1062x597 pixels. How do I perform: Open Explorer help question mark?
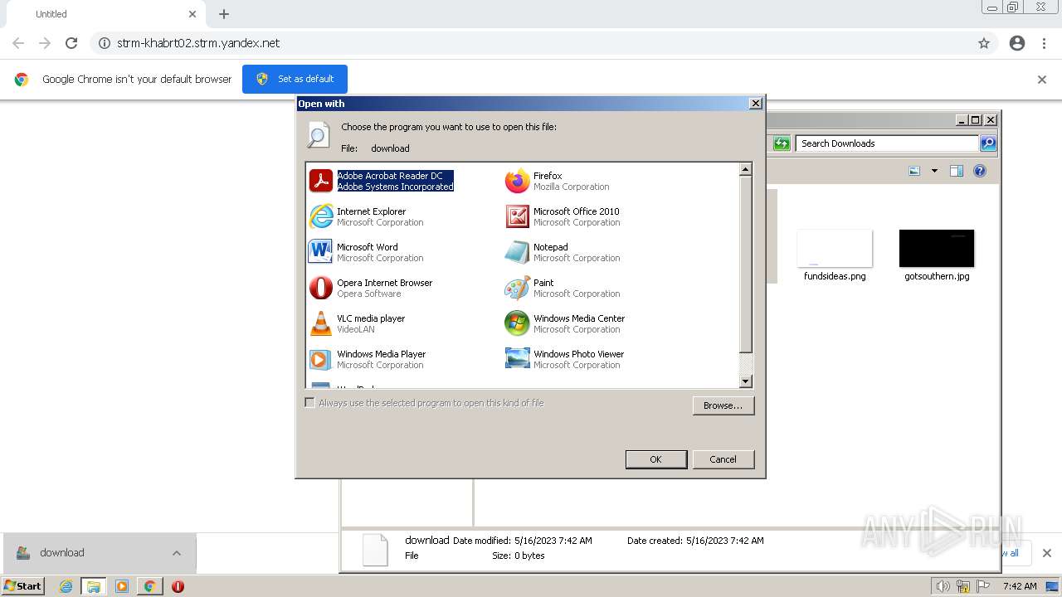(x=980, y=171)
